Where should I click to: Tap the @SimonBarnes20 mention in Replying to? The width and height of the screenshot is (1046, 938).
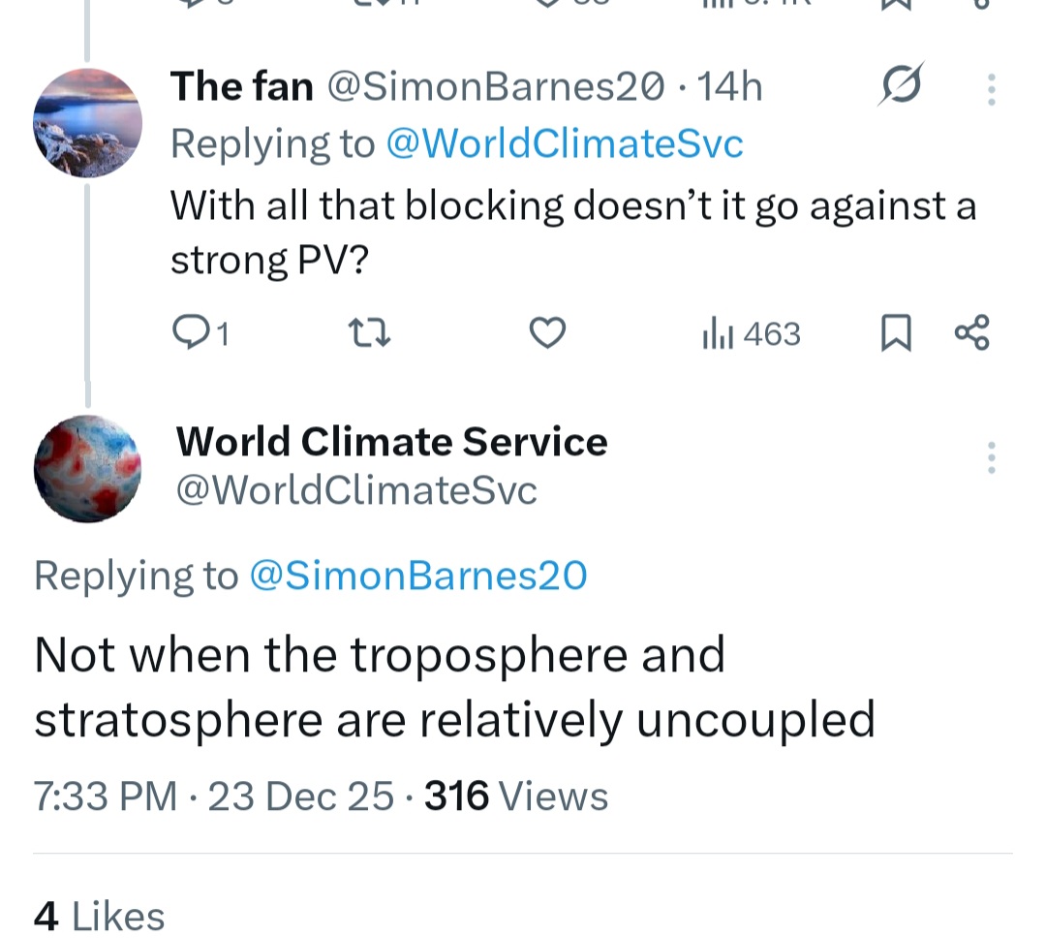418,576
